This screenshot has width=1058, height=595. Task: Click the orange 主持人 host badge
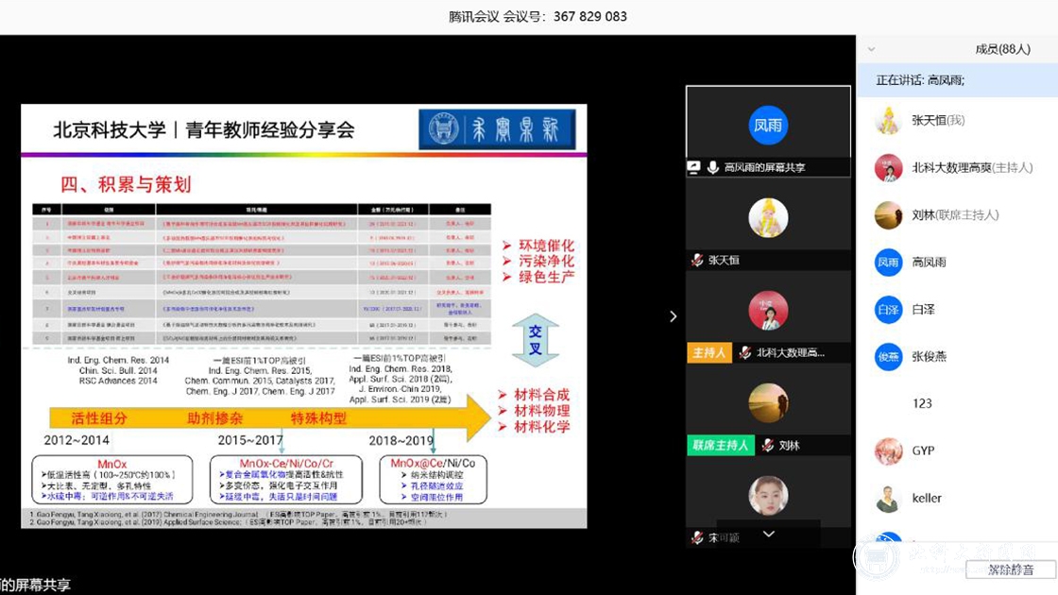[x=708, y=352]
